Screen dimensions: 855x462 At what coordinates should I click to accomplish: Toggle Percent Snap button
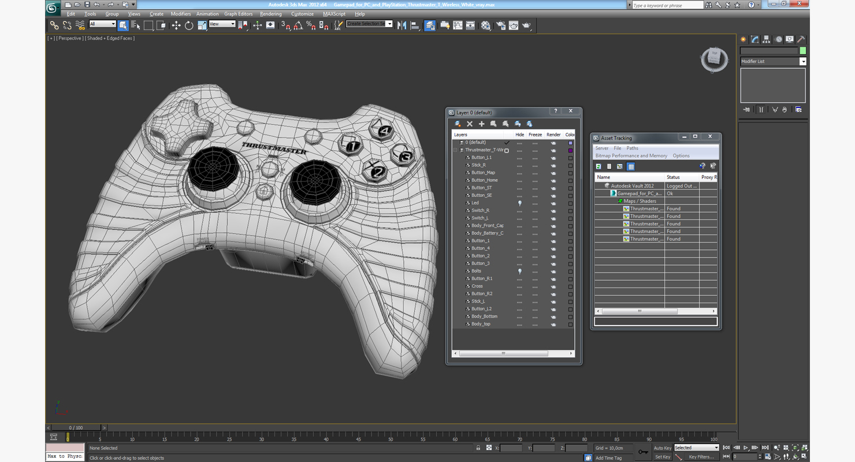click(x=311, y=25)
